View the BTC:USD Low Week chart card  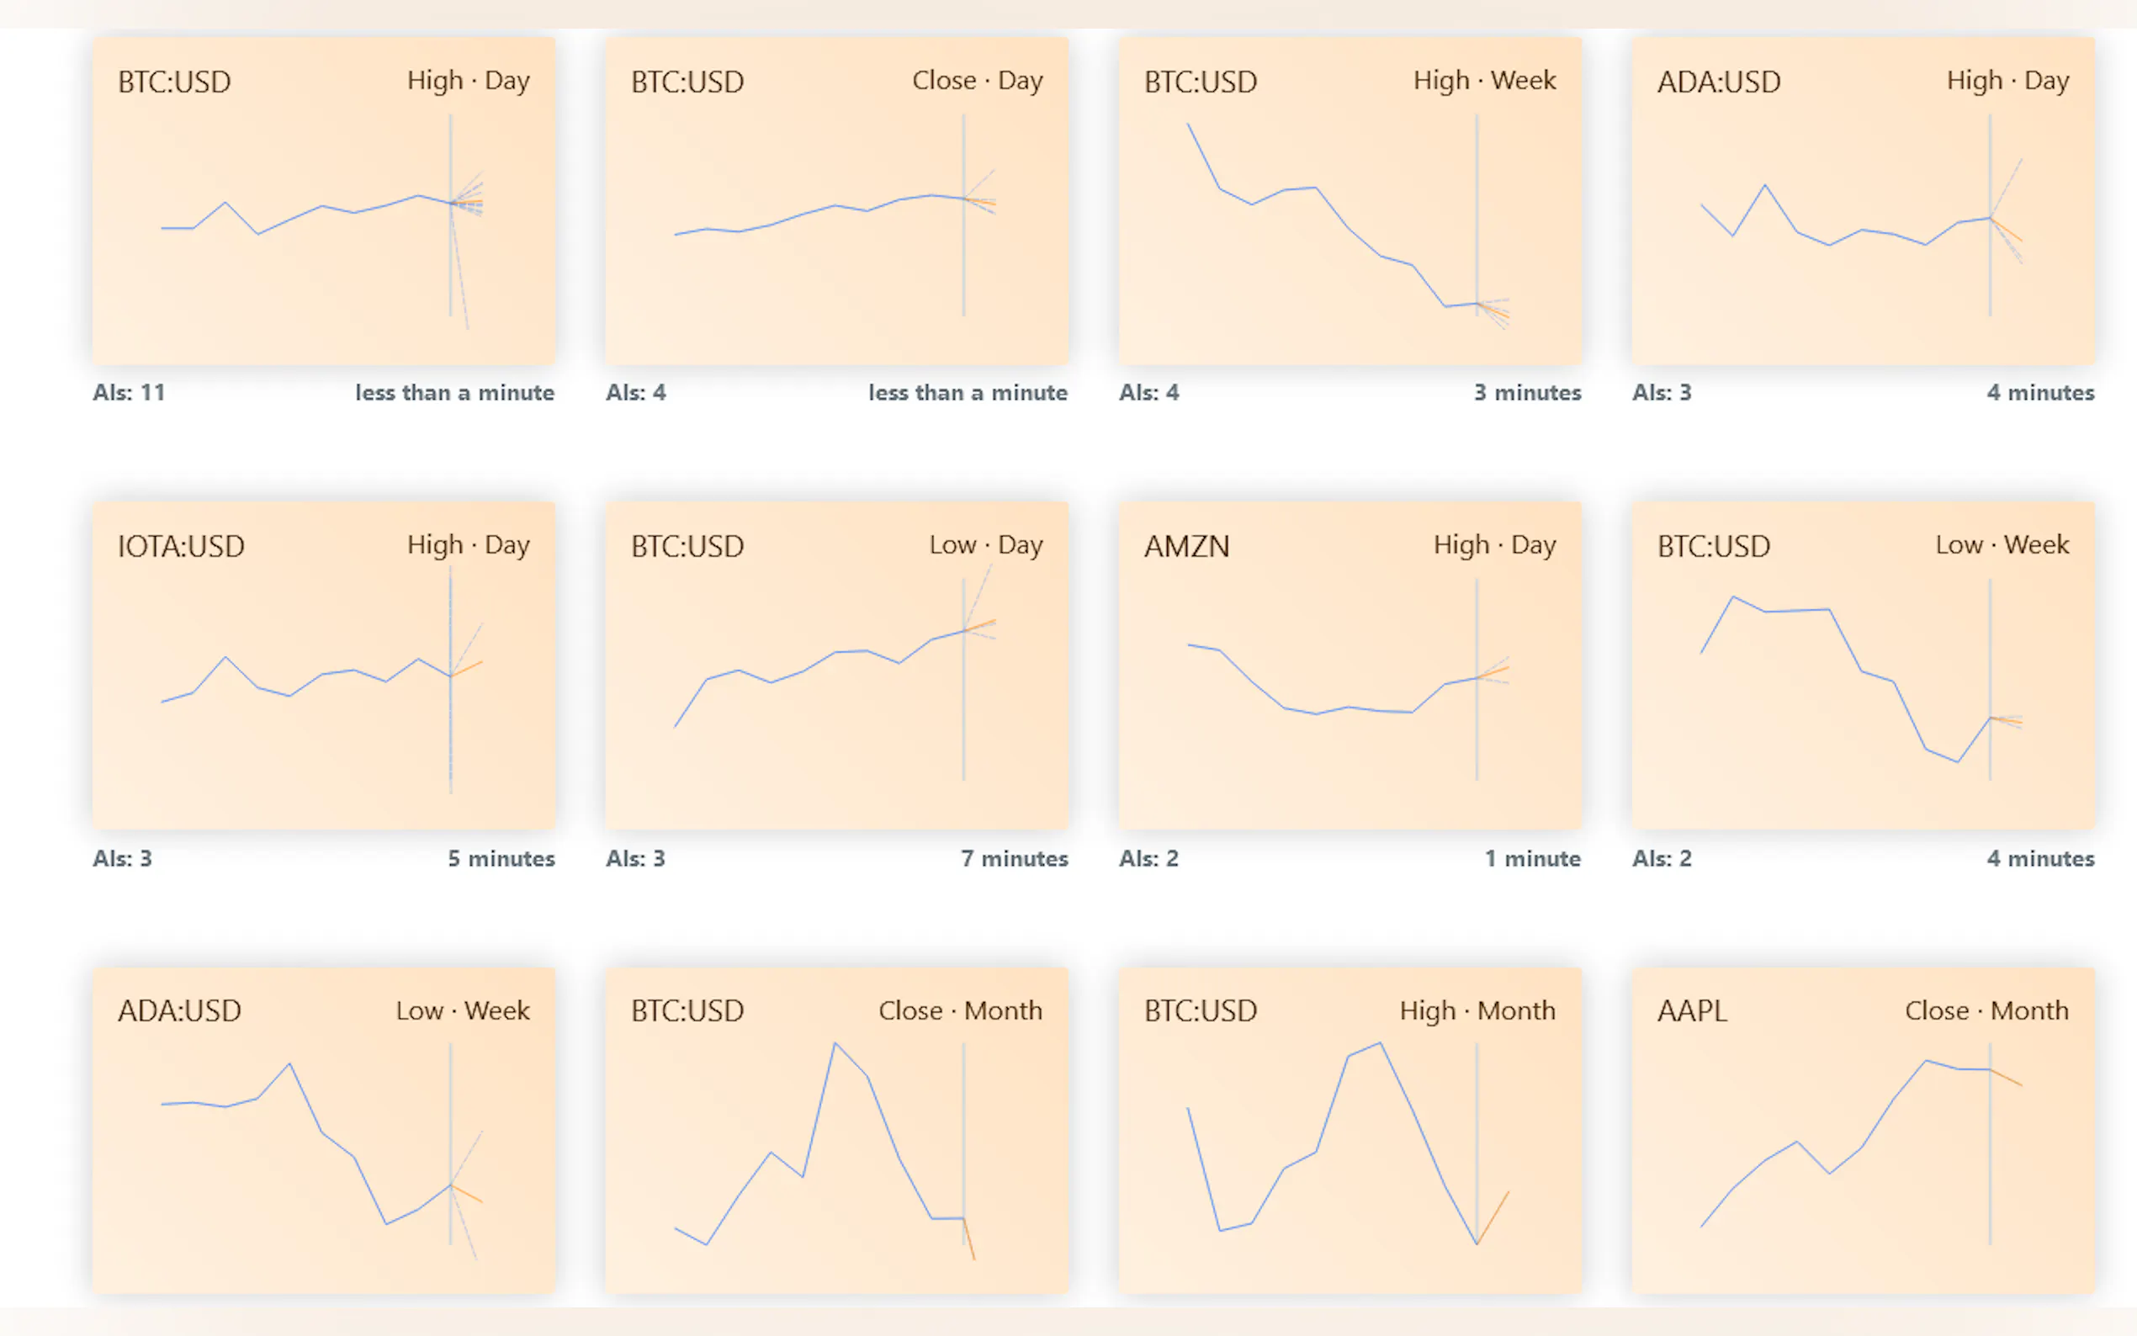[x=1862, y=665]
